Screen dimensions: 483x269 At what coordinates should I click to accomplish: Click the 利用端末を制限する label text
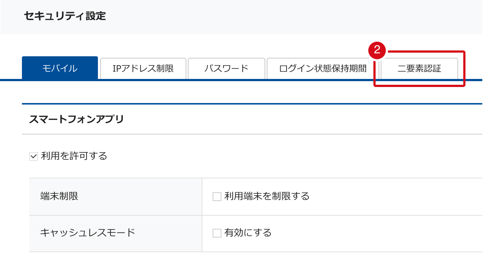pos(267,196)
